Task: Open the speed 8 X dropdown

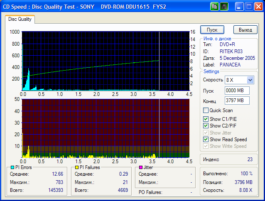Action: (250, 80)
